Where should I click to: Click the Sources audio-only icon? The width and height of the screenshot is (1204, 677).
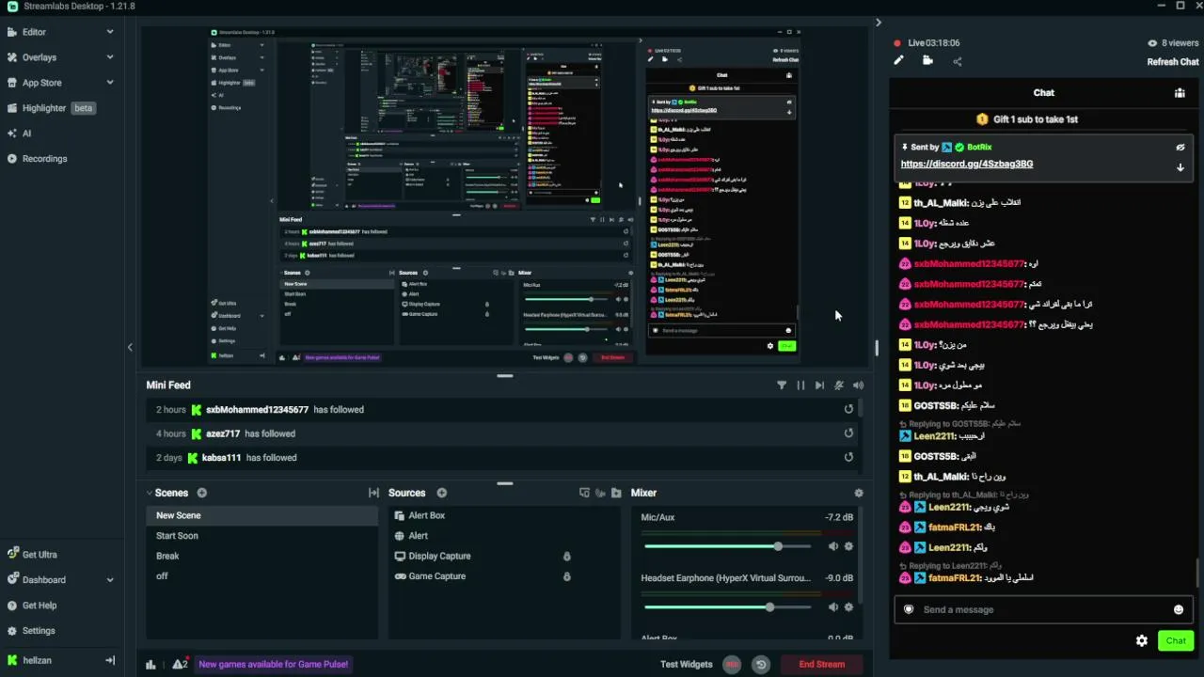(x=600, y=493)
